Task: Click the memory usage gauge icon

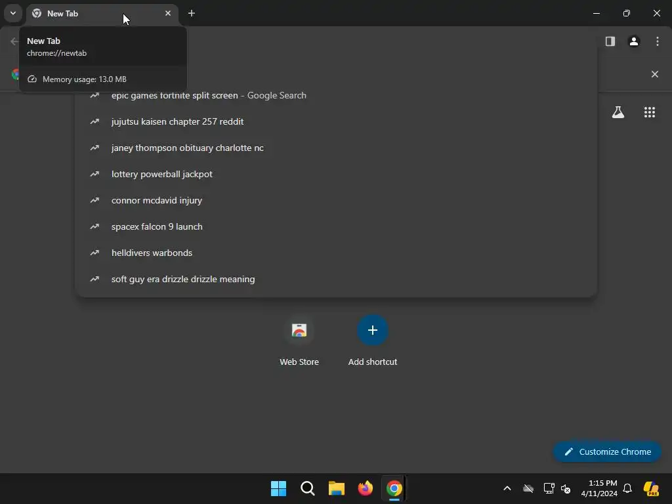Action: [x=32, y=79]
